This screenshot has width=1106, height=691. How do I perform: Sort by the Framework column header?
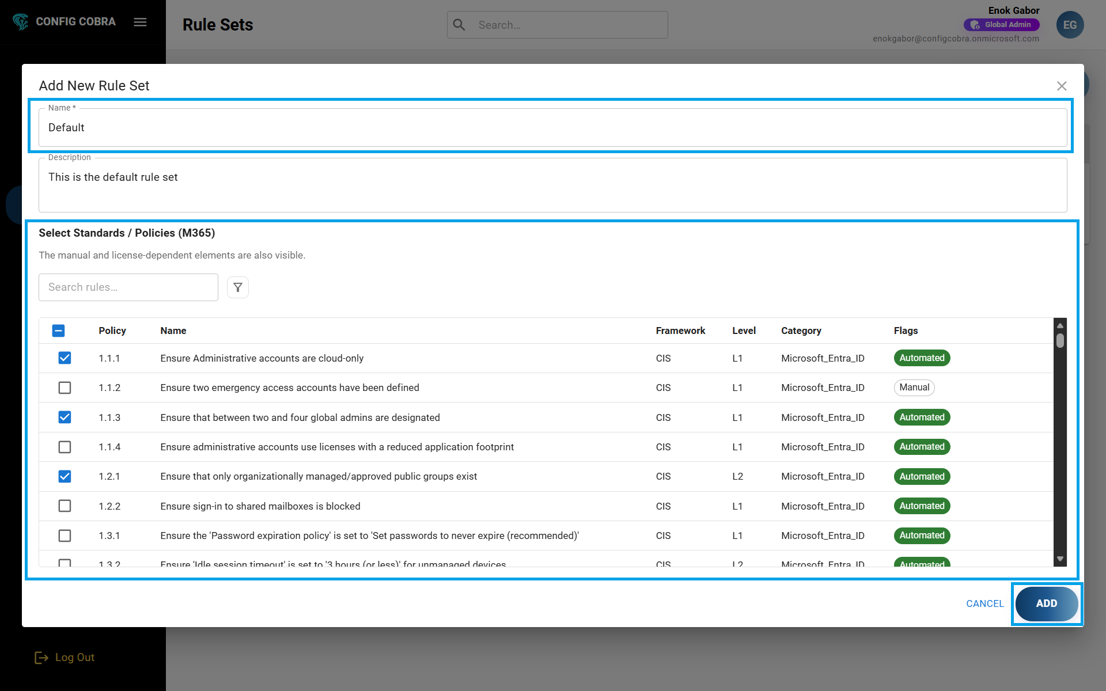pyautogui.click(x=680, y=331)
